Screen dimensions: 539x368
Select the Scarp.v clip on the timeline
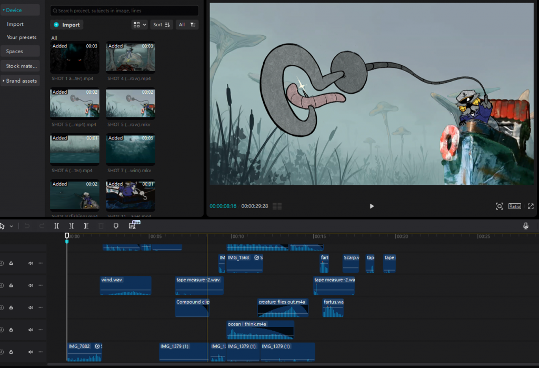click(x=351, y=263)
